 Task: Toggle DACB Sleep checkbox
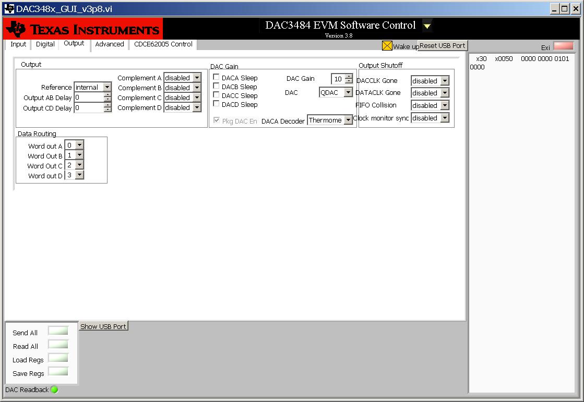tap(216, 86)
